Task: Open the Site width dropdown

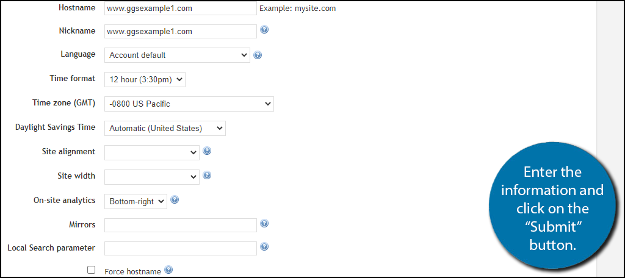Action: click(x=152, y=177)
